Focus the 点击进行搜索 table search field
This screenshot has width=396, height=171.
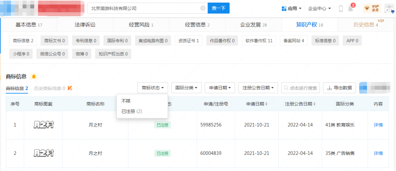[x=301, y=88]
